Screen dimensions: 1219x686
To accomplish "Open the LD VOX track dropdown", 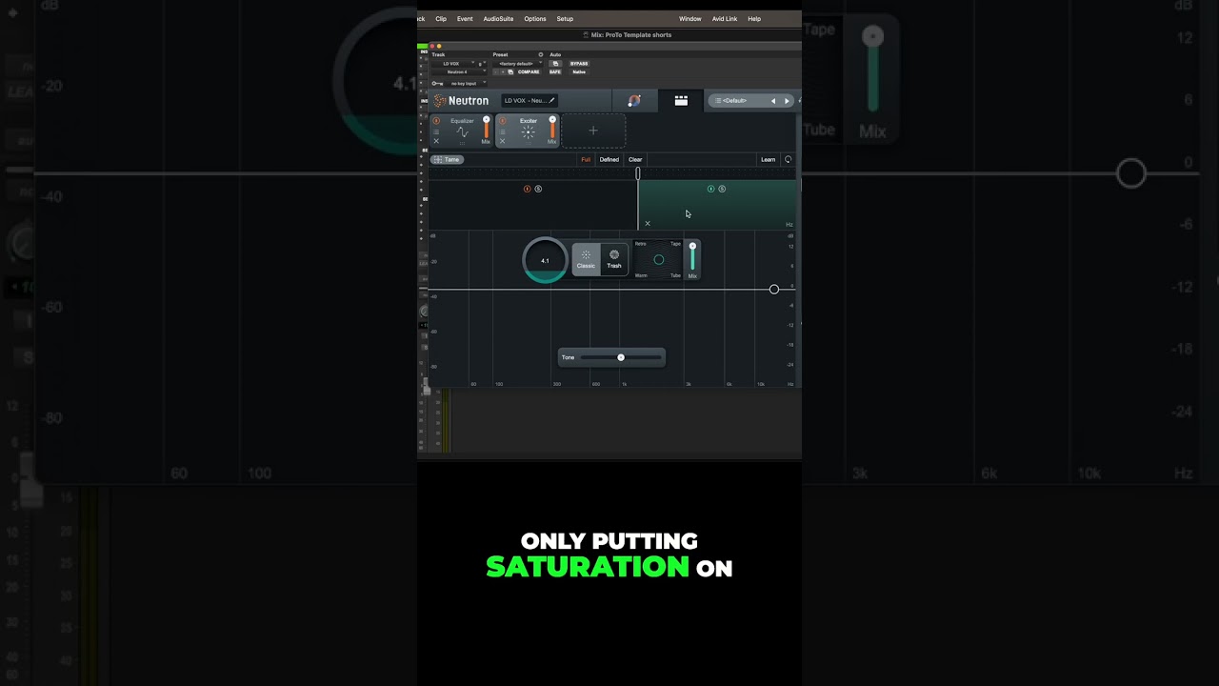I will point(452,64).
